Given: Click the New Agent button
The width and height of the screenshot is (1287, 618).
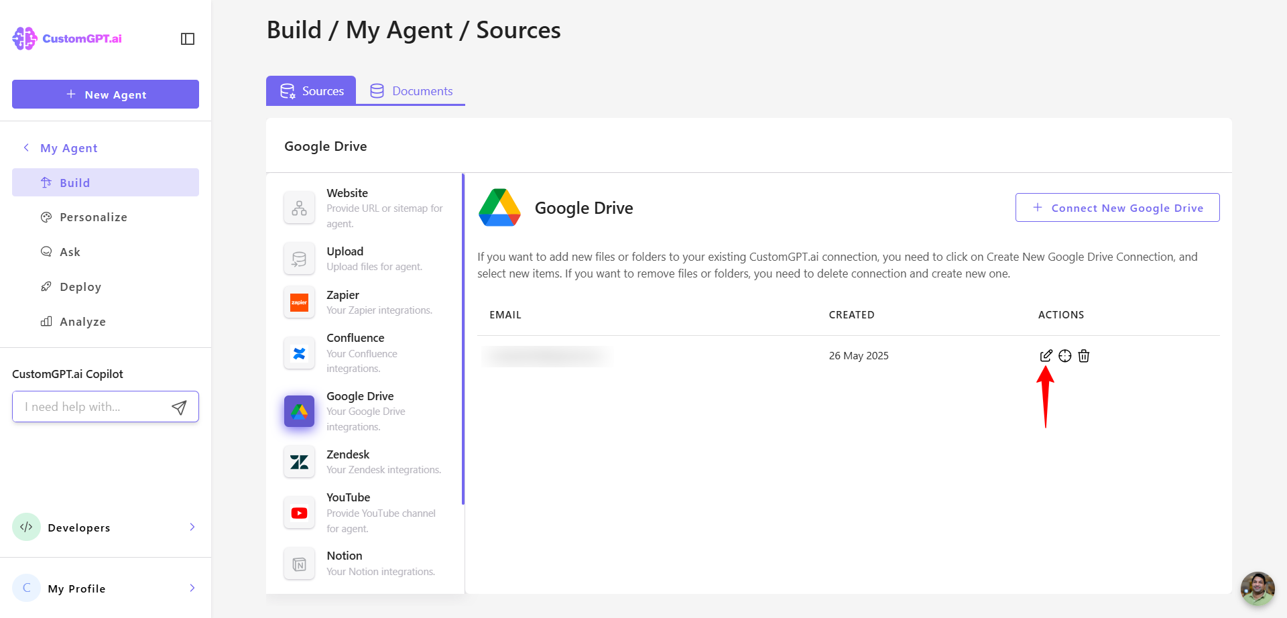Looking at the screenshot, I should 105,94.
